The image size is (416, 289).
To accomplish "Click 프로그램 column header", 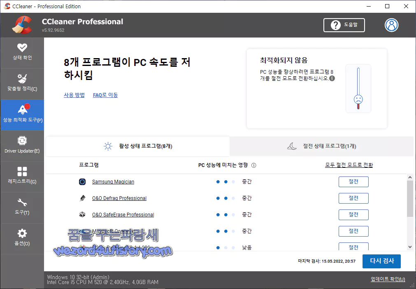I will click(89, 165).
